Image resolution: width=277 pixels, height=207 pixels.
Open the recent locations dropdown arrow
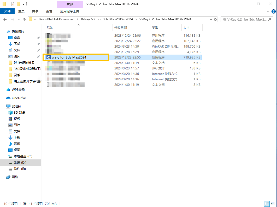point(19,19)
